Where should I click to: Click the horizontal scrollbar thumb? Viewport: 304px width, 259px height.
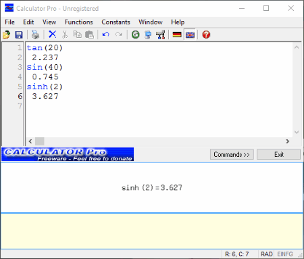point(40,141)
